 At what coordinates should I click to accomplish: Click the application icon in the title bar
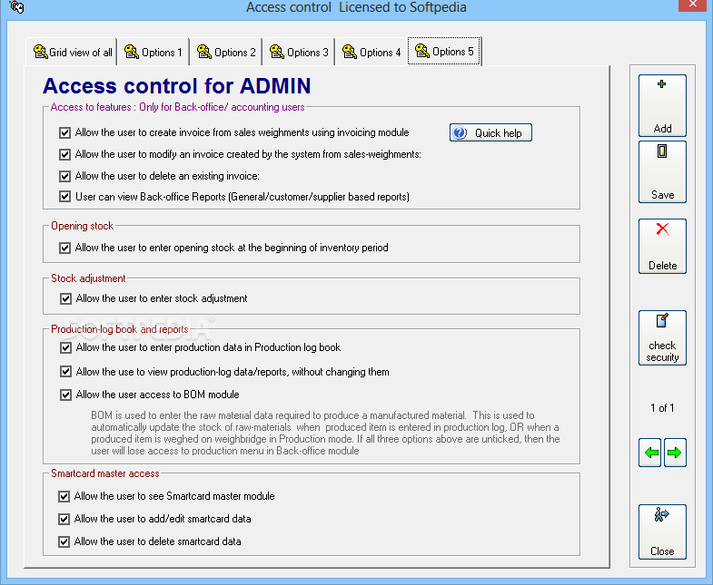pyautogui.click(x=17, y=7)
